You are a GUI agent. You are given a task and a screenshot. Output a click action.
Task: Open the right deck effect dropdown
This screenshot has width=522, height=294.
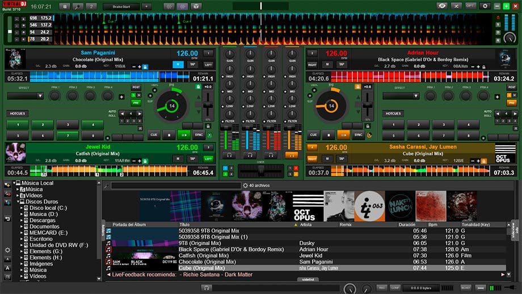pos(401,96)
